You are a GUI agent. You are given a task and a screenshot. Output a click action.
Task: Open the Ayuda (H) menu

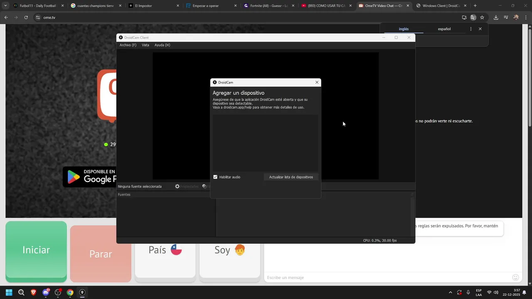[162, 45]
